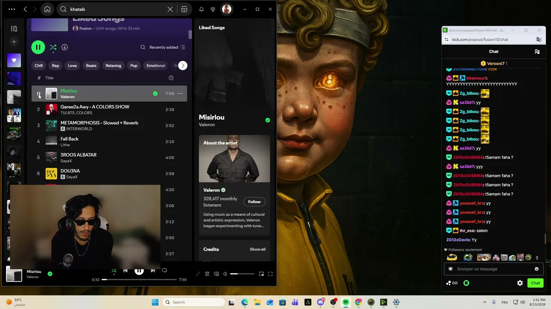The width and height of the screenshot is (551, 309).
Task: Open 'TUL8TE, COLORS' artist link
Action: point(76,113)
